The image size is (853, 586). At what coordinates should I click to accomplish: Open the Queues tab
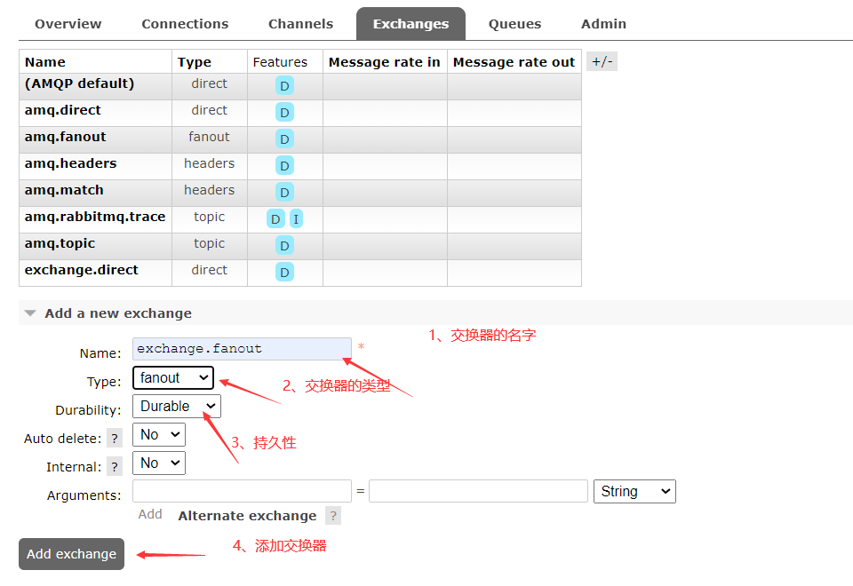tap(514, 24)
